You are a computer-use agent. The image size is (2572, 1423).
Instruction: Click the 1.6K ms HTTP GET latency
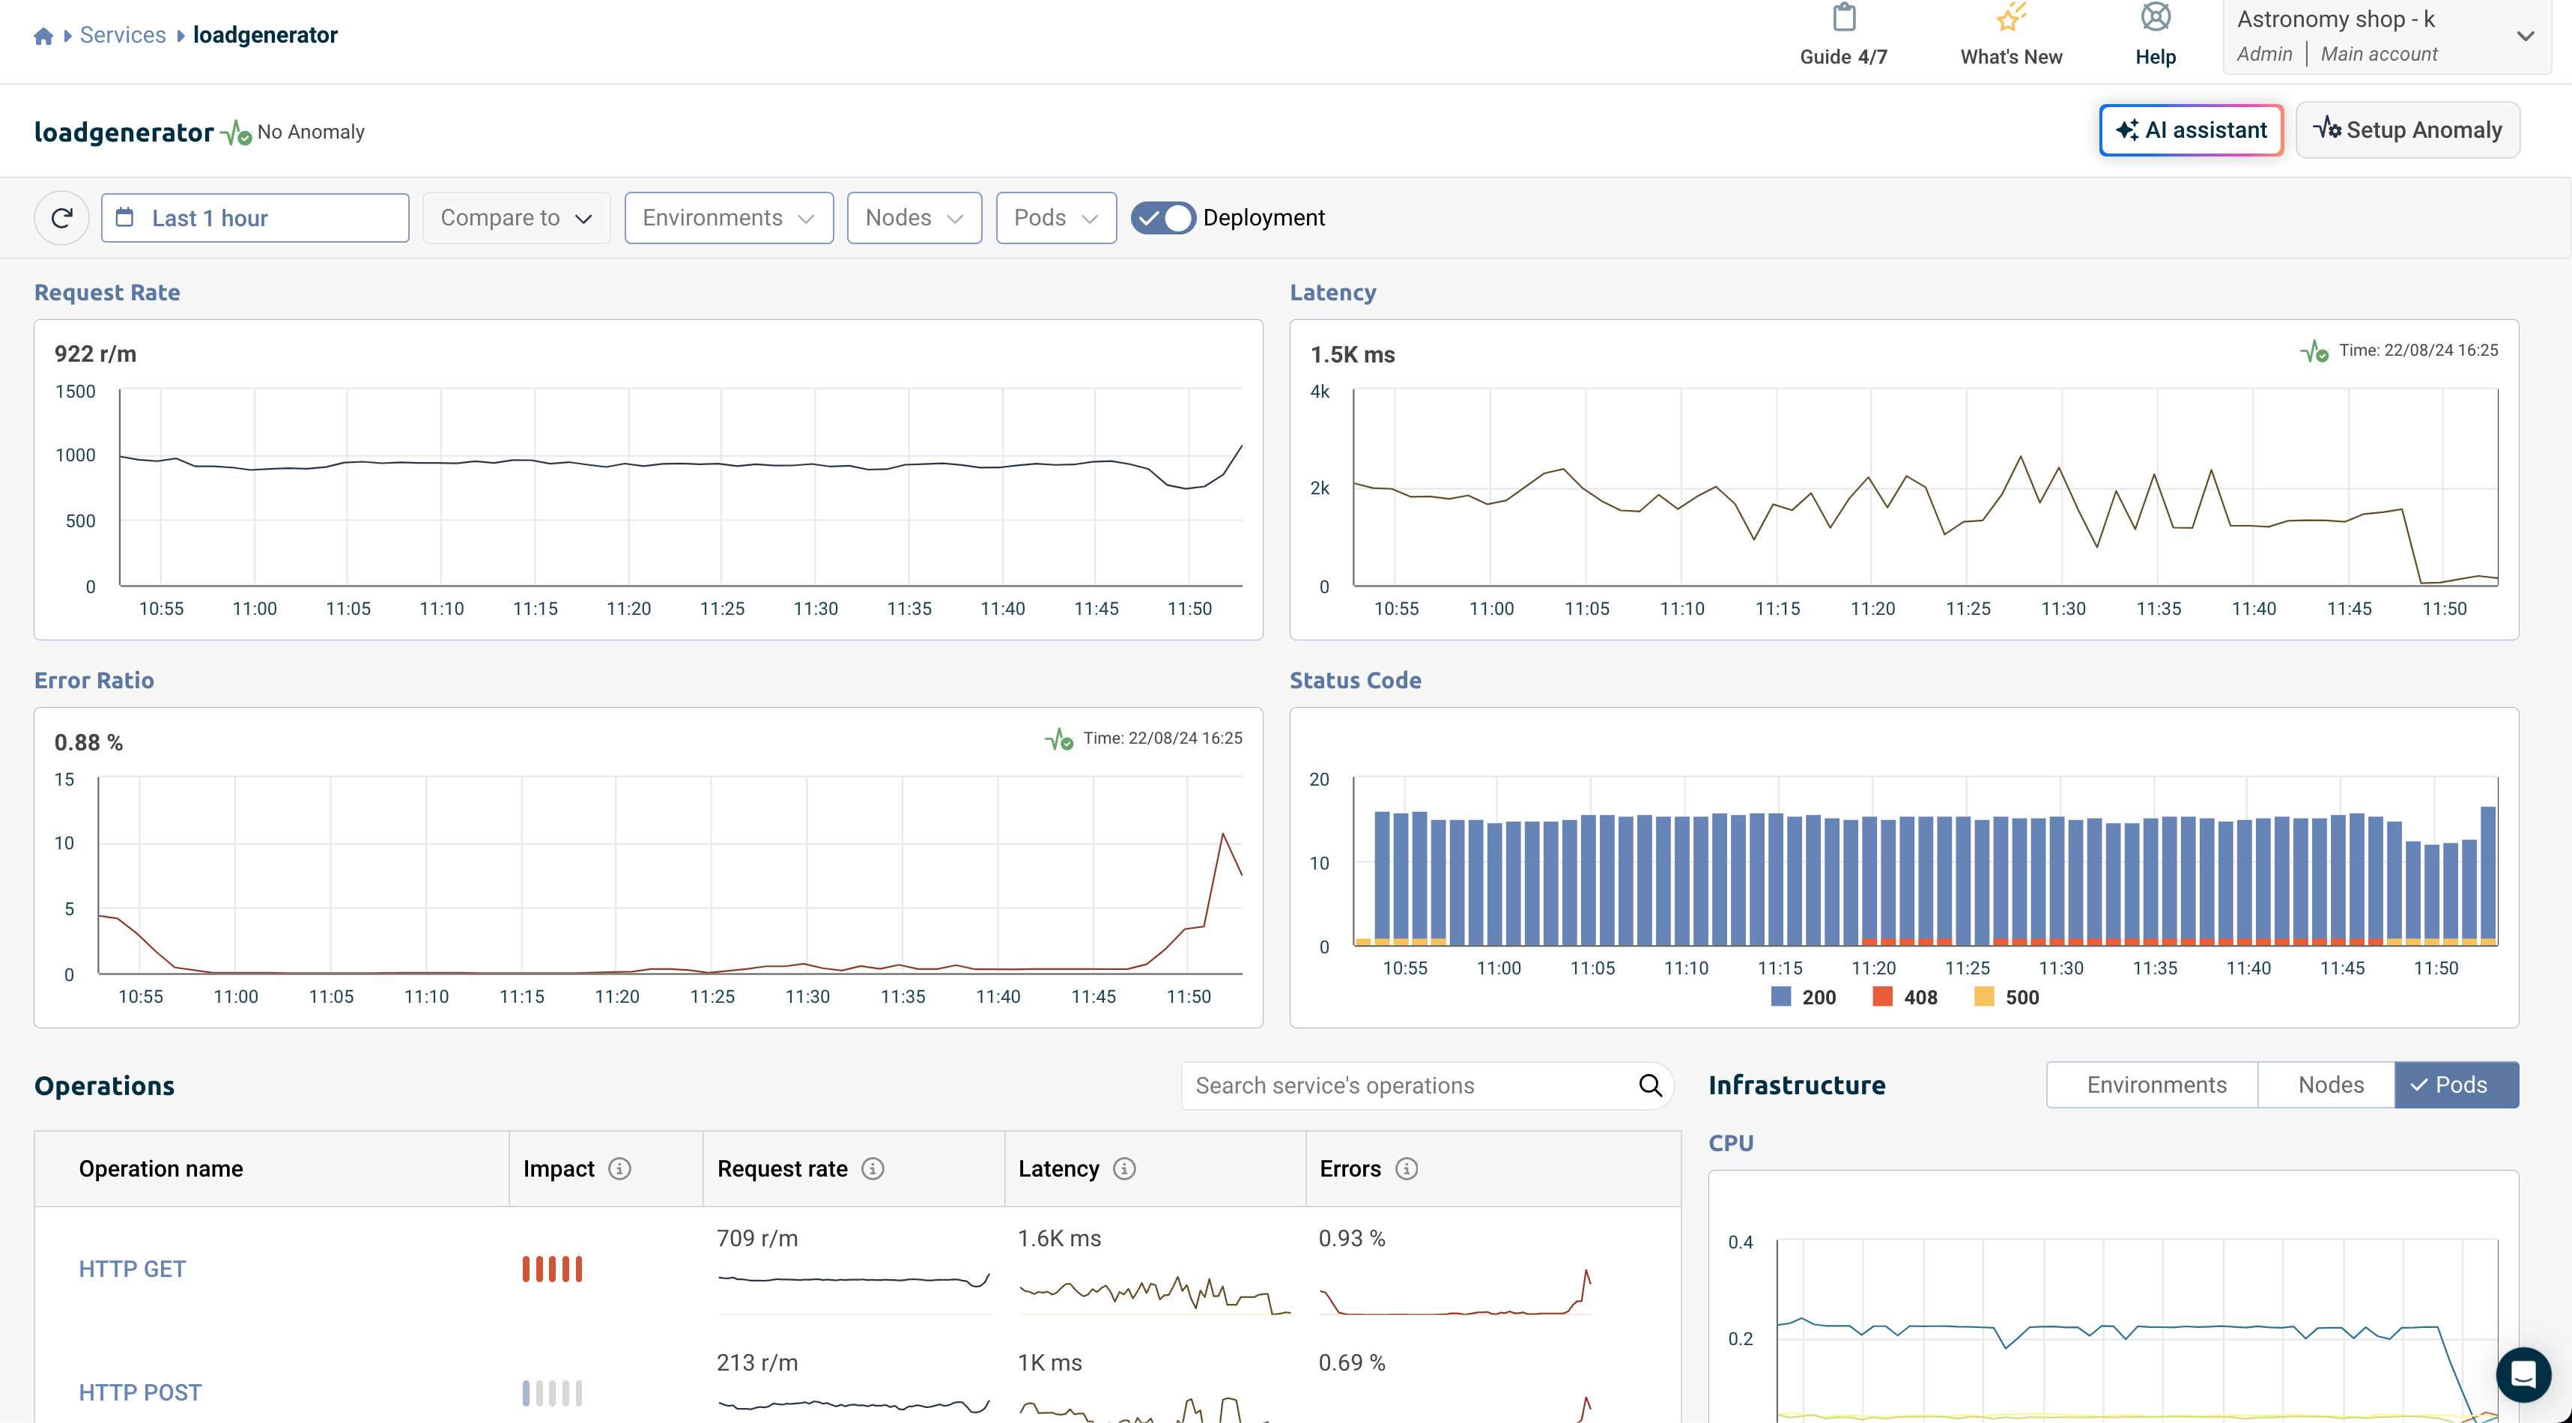[1059, 1238]
